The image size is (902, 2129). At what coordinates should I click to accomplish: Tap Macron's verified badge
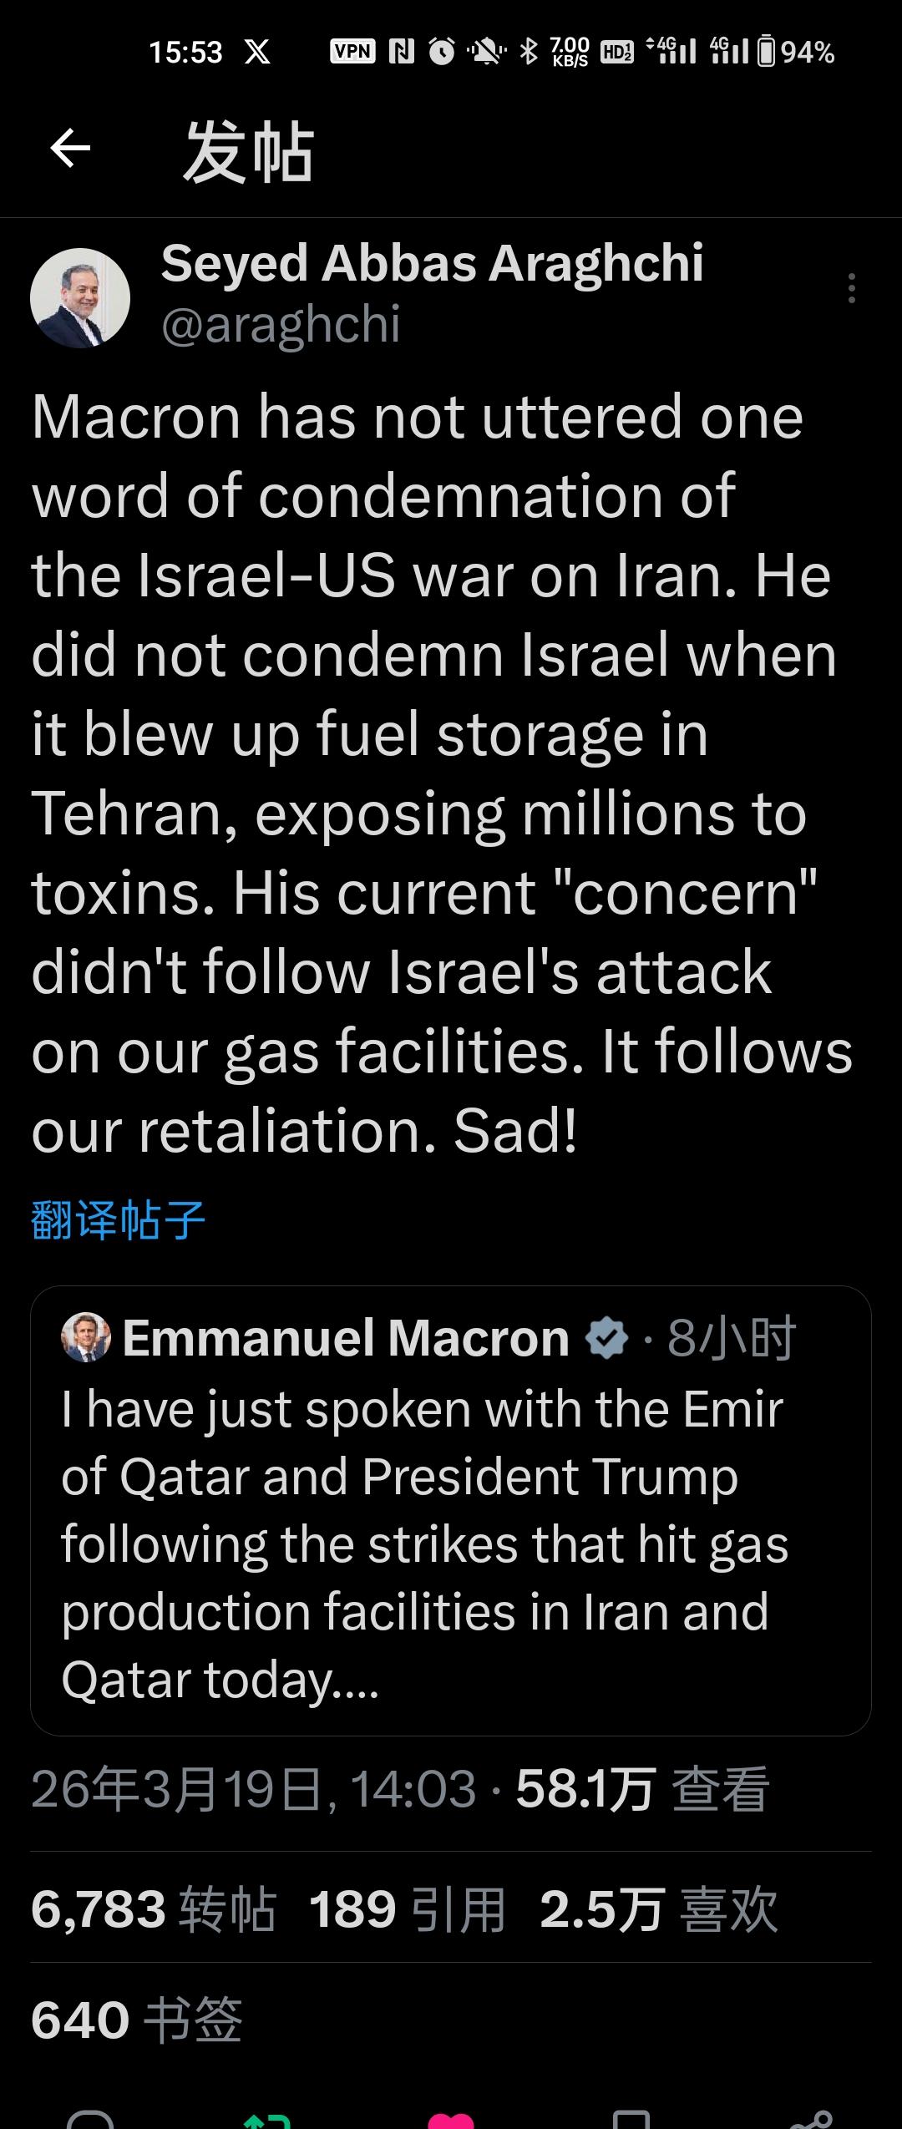coord(606,1338)
